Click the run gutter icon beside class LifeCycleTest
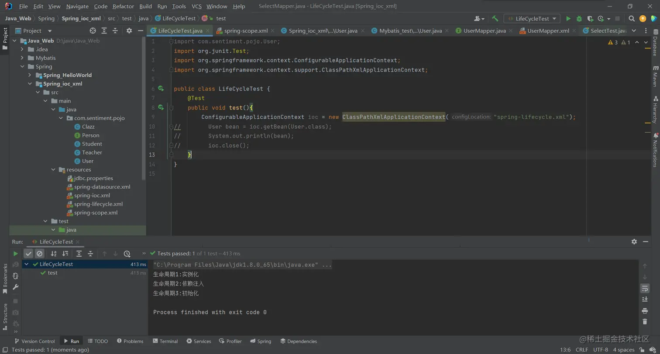This screenshot has width=660, height=354. click(161, 89)
